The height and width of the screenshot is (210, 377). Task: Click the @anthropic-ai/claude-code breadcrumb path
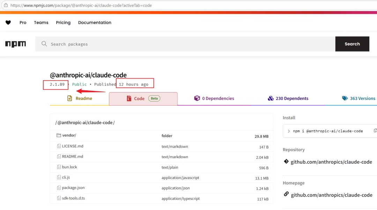click(85, 123)
